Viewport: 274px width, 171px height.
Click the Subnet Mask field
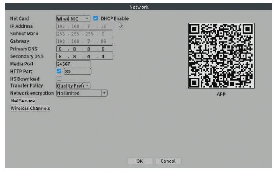[84, 34]
